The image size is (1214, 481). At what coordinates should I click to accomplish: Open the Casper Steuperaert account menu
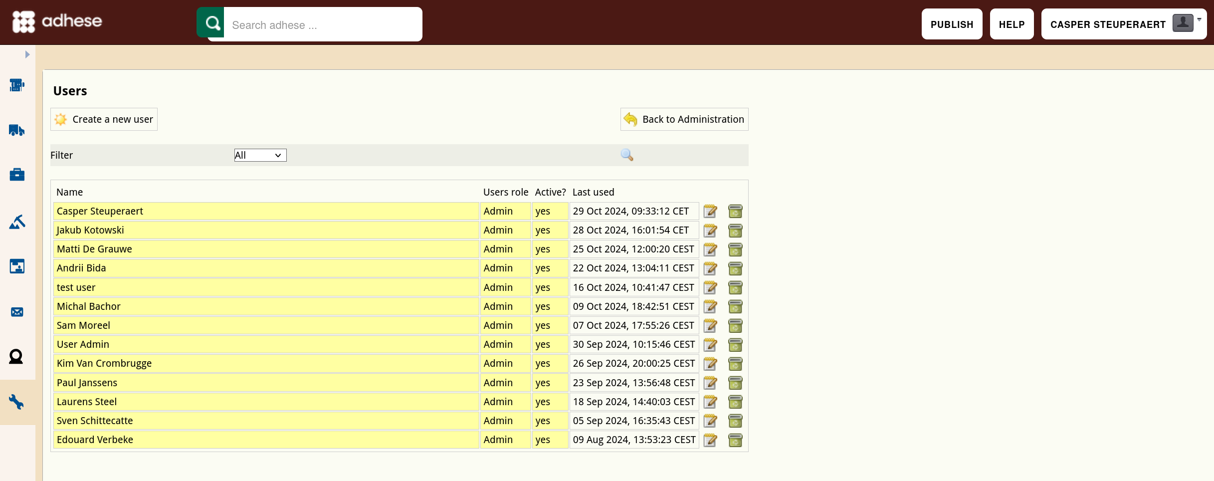coord(1124,24)
